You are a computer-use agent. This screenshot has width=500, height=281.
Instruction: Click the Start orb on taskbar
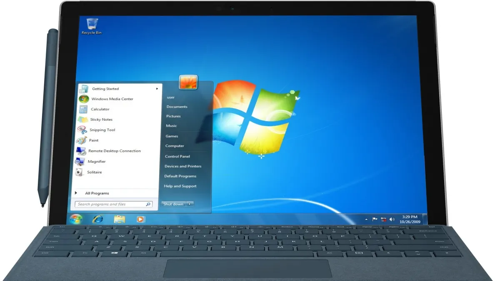click(76, 219)
